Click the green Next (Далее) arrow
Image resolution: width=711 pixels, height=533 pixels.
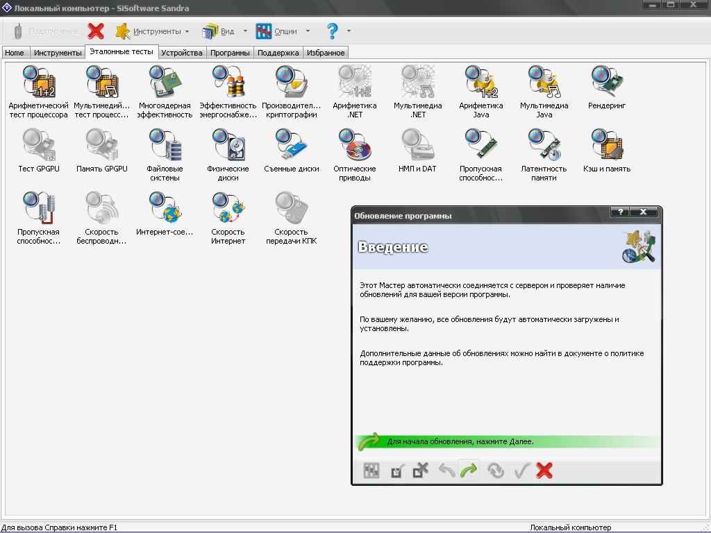click(469, 471)
